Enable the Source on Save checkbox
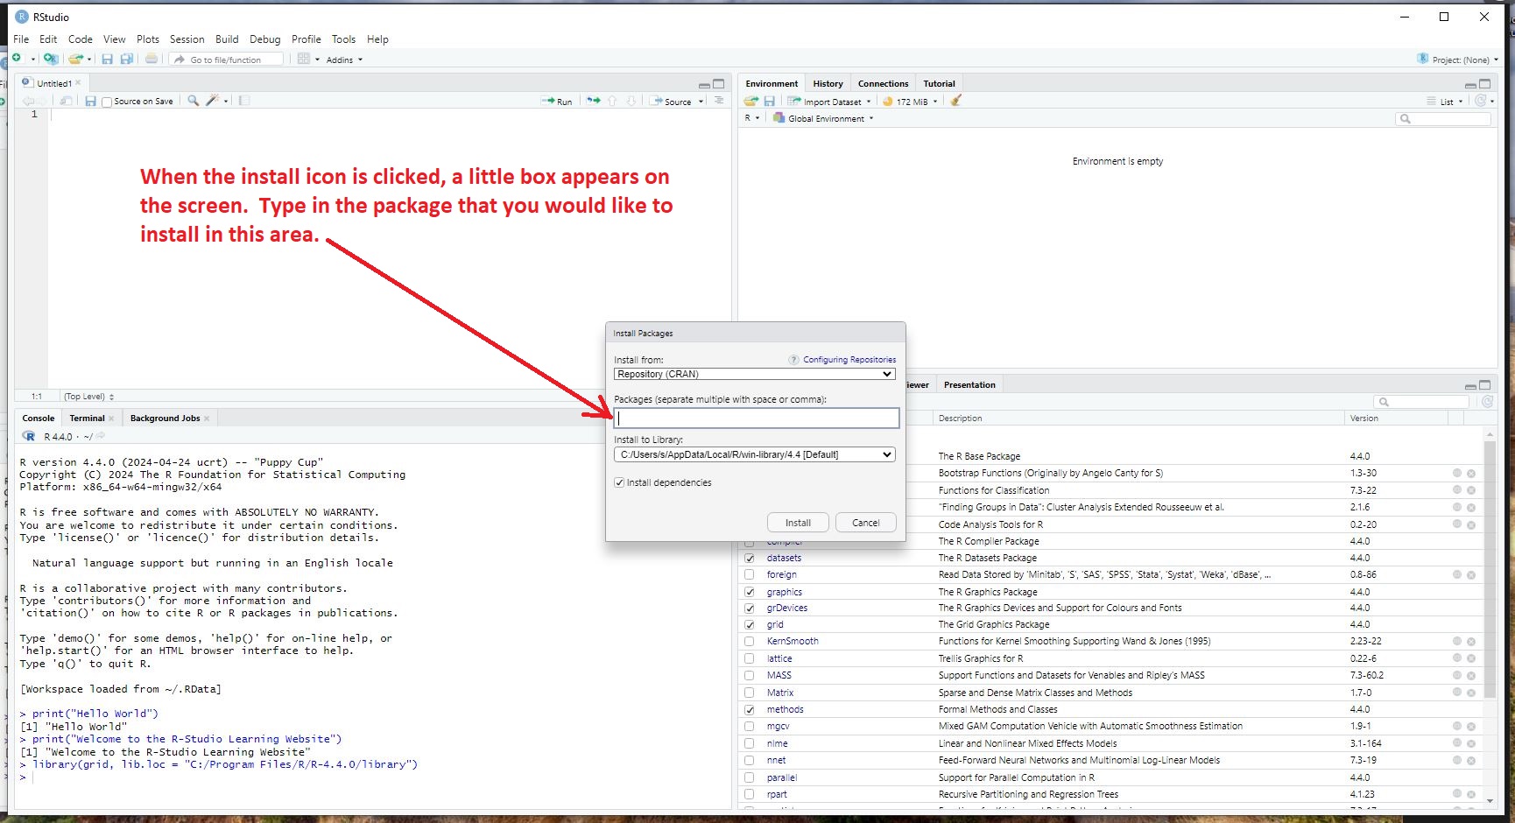The width and height of the screenshot is (1515, 823). point(107,102)
